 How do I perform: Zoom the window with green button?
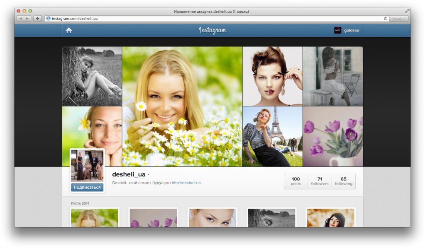30,11
